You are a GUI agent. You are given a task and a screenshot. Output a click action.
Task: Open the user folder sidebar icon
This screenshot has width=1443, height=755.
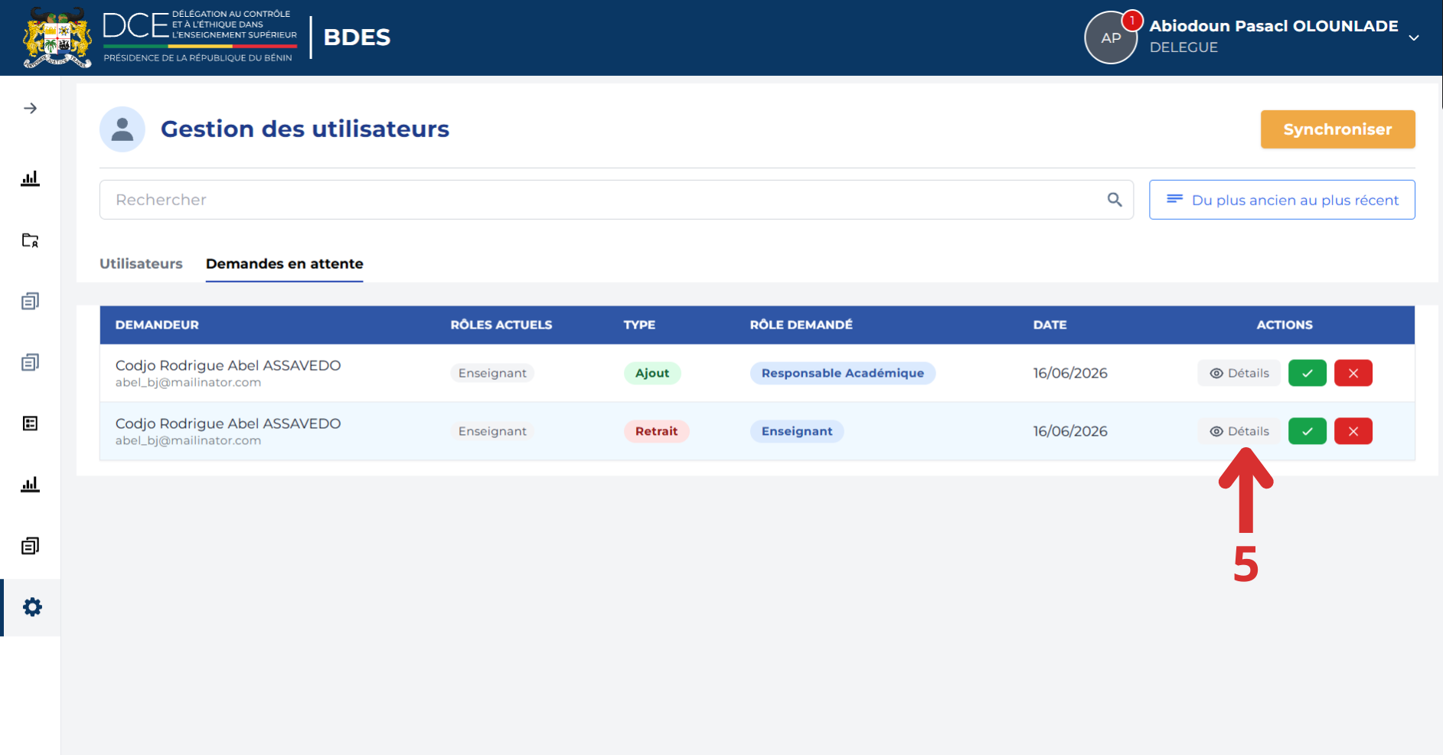pos(30,240)
